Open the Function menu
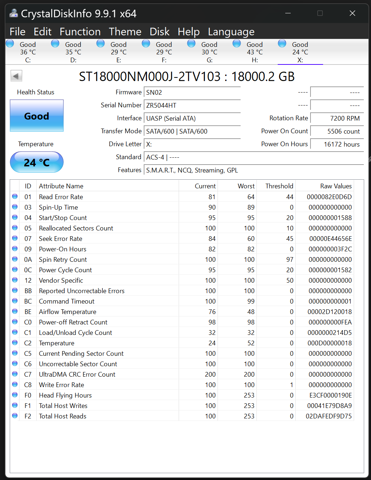The height and width of the screenshot is (480, 371). pos(80,32)
